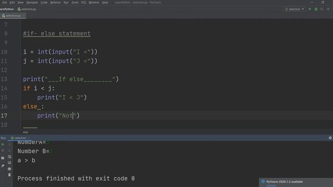Image resolution: width=333 pixels, height=187 pixels.
Task: Click LearnPython project in the navigation bar
Action: (x=7, y=9)
